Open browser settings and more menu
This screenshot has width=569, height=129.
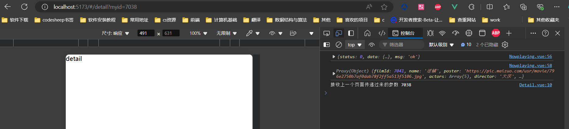tap(557, 7)
